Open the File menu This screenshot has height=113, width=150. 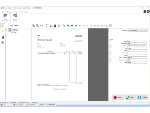(3, 12)
